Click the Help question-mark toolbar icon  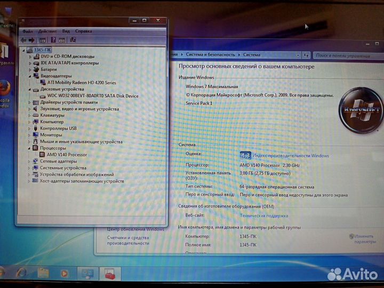click(x=53, y=40)
